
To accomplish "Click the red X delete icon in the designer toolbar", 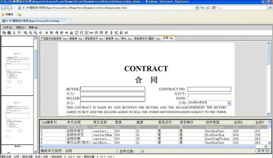I will point(19,33).
